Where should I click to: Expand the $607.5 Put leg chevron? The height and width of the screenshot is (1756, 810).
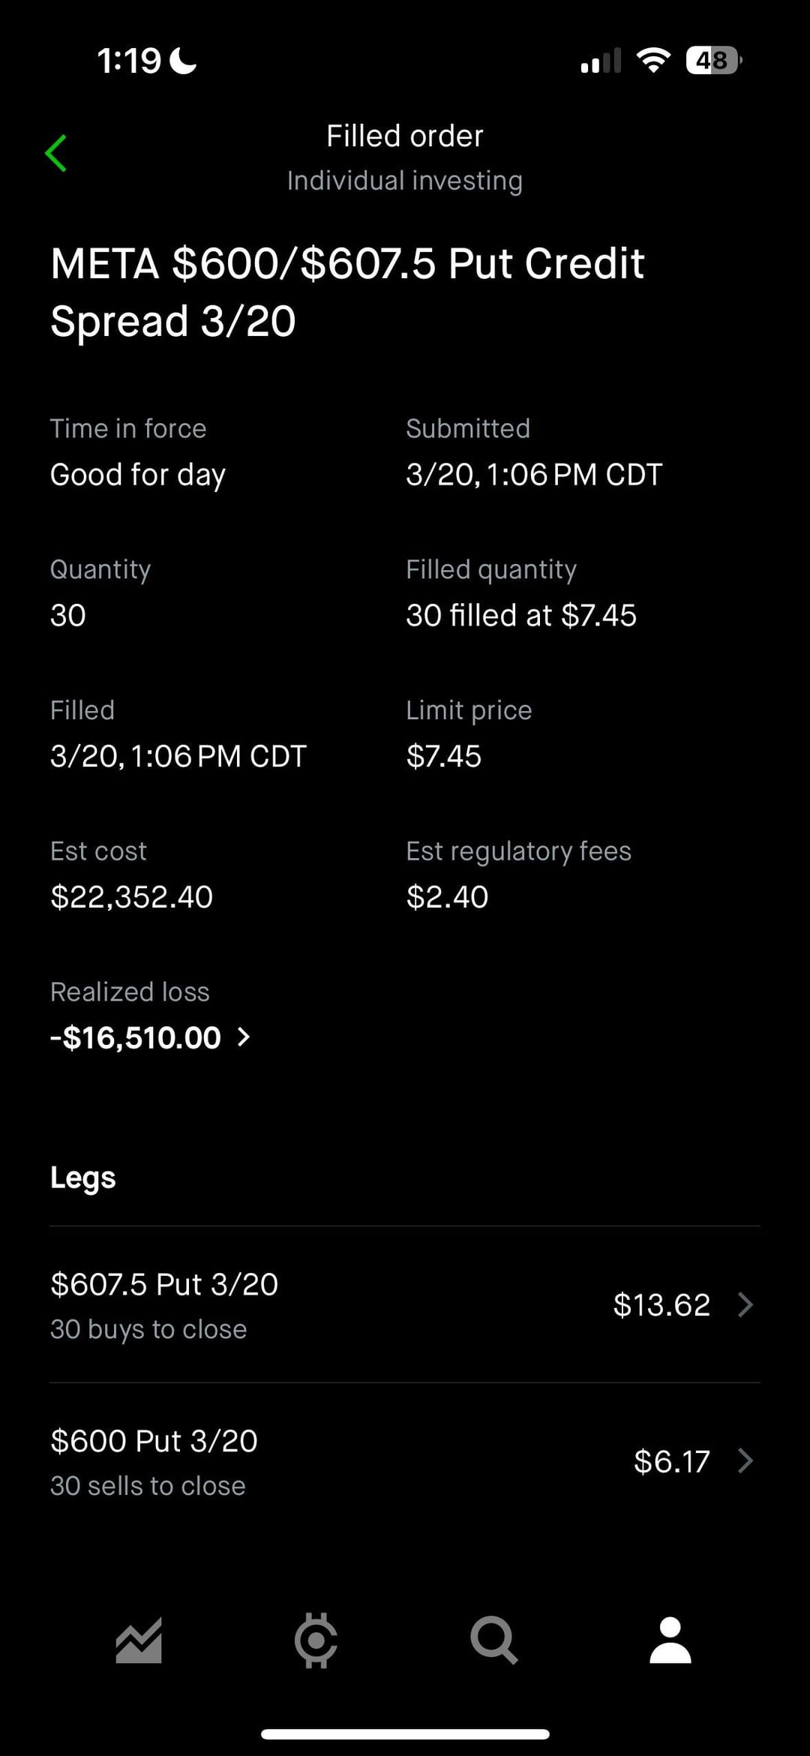[x=745, y=1305]
